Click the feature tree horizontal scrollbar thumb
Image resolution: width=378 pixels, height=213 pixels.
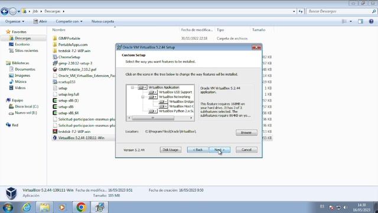click(x=152, y=118)
